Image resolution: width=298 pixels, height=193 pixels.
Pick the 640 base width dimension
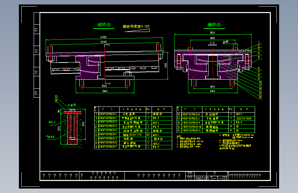(105, 91)
